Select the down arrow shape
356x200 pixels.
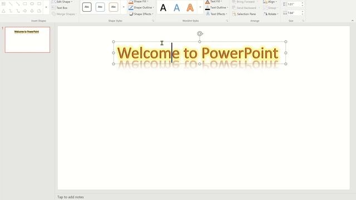(32, 11)
